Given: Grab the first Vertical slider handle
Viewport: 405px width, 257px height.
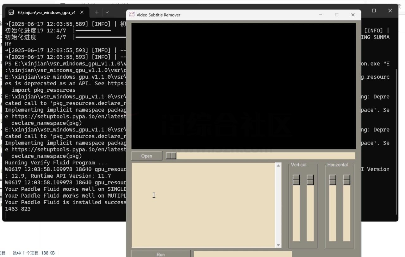Looking at the screenshot, I should coord(296,180).
